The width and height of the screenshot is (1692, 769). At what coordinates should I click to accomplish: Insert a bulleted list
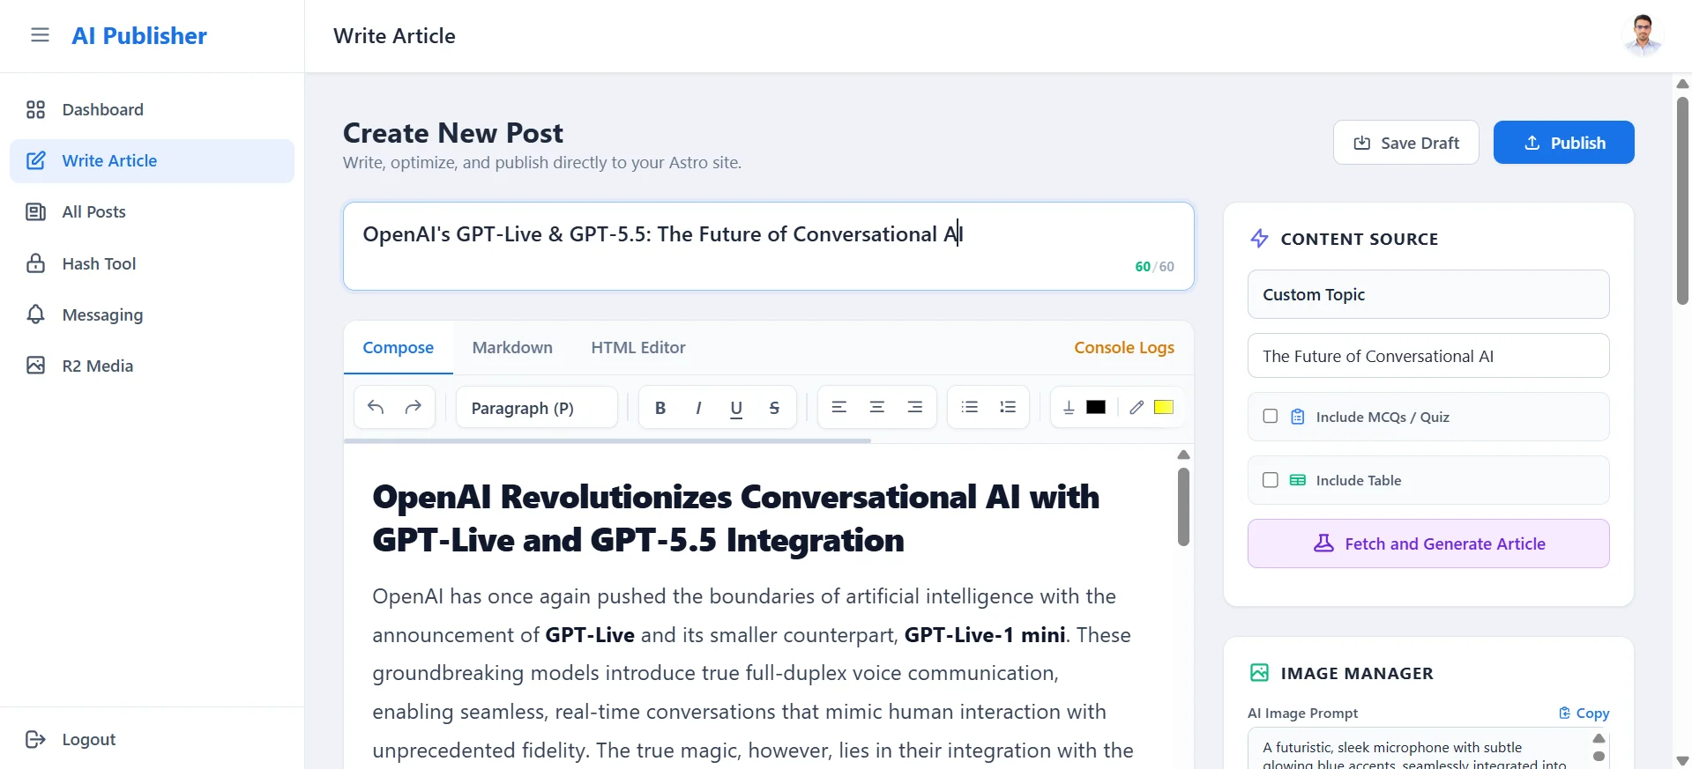click(x=970, y=407)
